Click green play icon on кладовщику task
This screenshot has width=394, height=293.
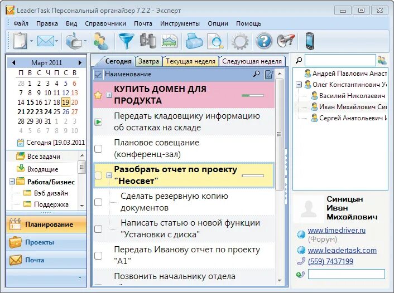98,122
